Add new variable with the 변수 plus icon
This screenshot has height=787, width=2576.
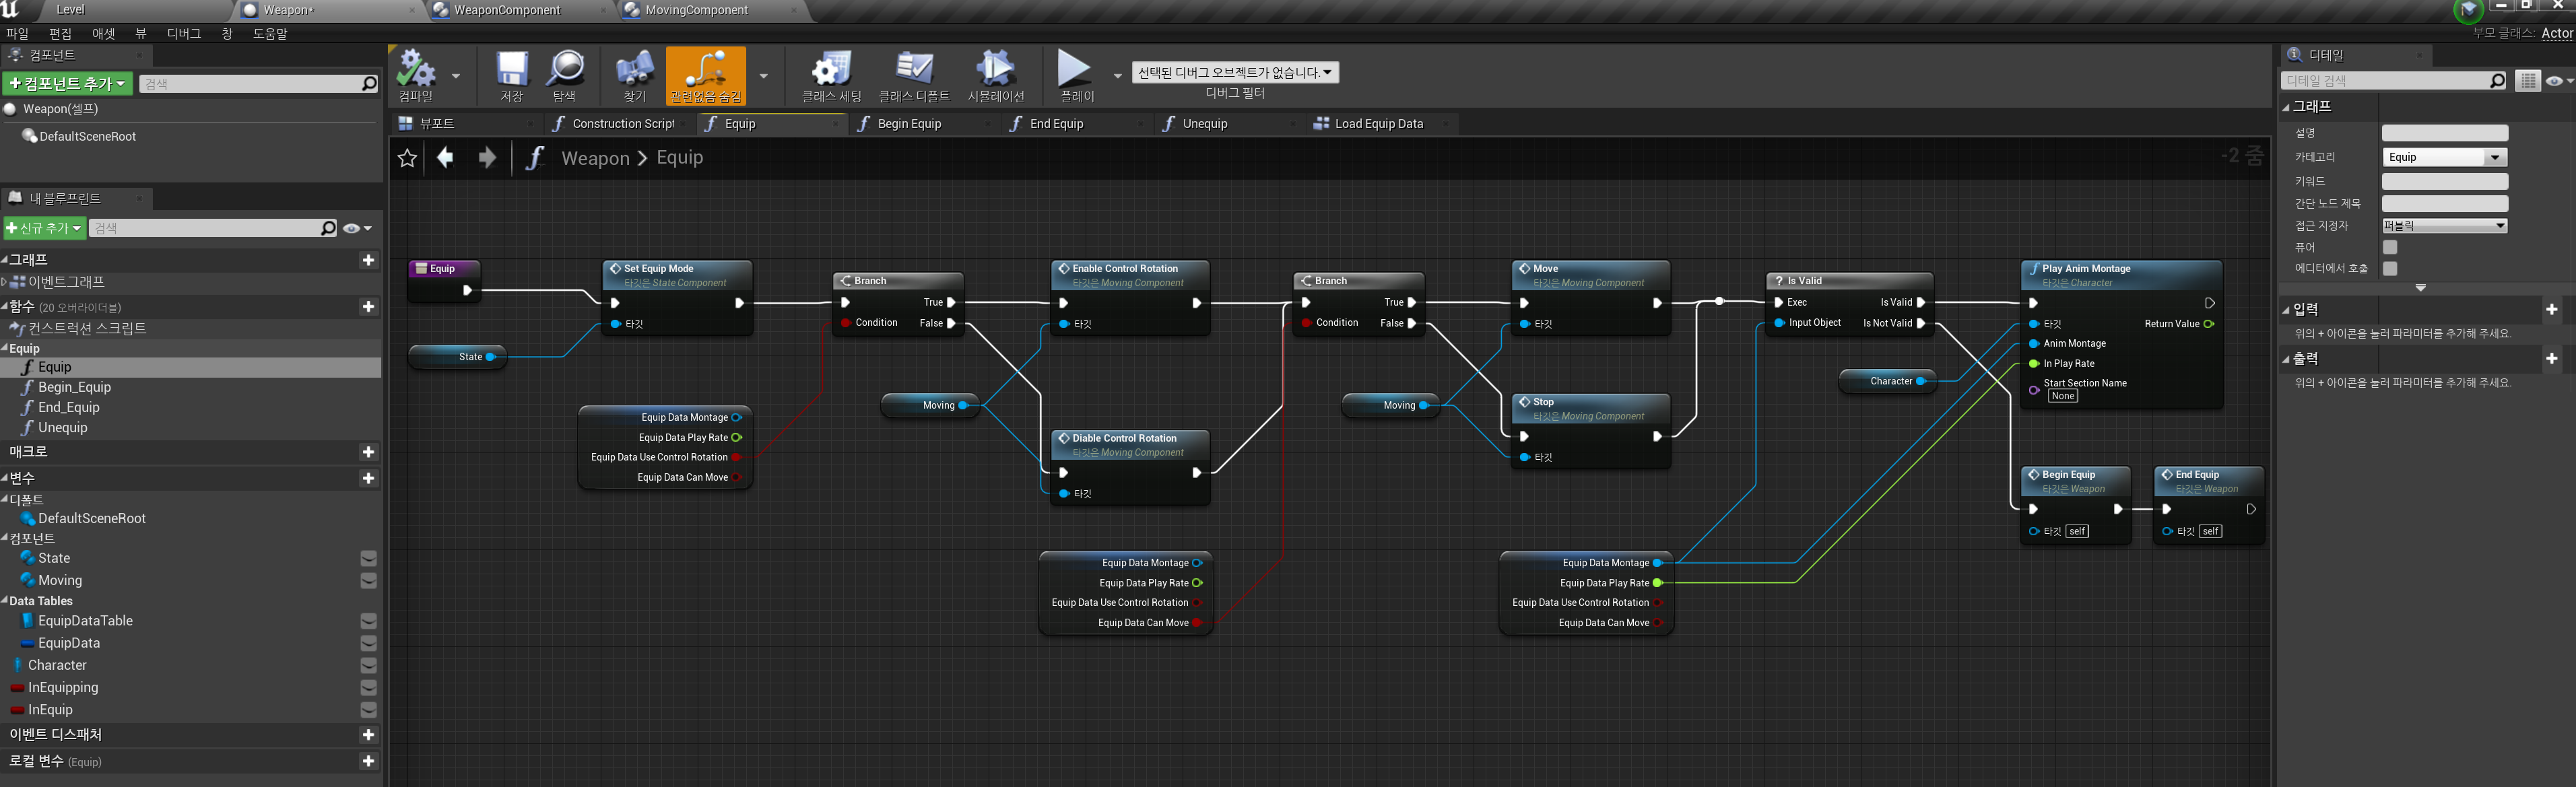click(368, 479)
